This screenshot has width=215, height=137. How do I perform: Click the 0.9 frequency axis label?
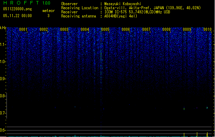pyautogui.click(x=3, y=79)
